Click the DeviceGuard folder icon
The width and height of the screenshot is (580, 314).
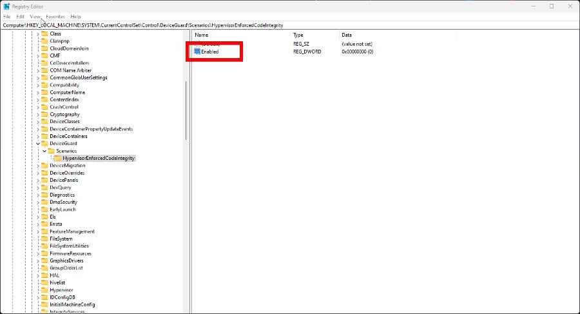(44, 144)
